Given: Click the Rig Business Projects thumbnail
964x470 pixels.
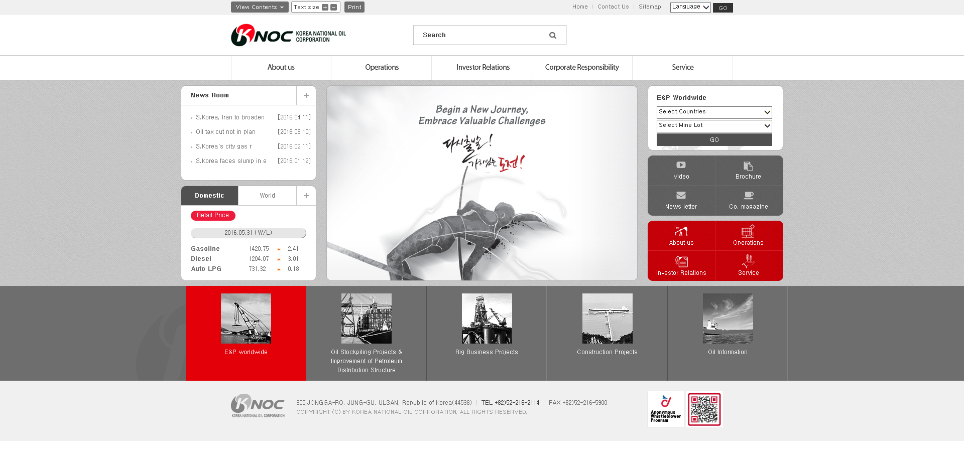Looking at the screenshot, I should click(487, 319).
